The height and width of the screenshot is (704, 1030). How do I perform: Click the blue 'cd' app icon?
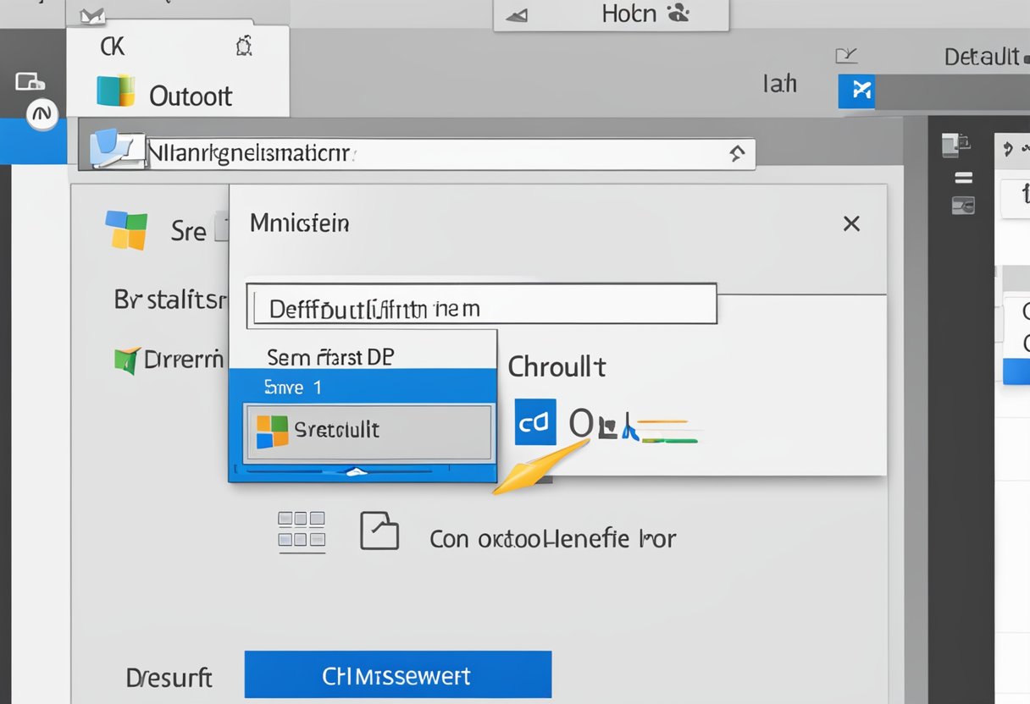534,423
